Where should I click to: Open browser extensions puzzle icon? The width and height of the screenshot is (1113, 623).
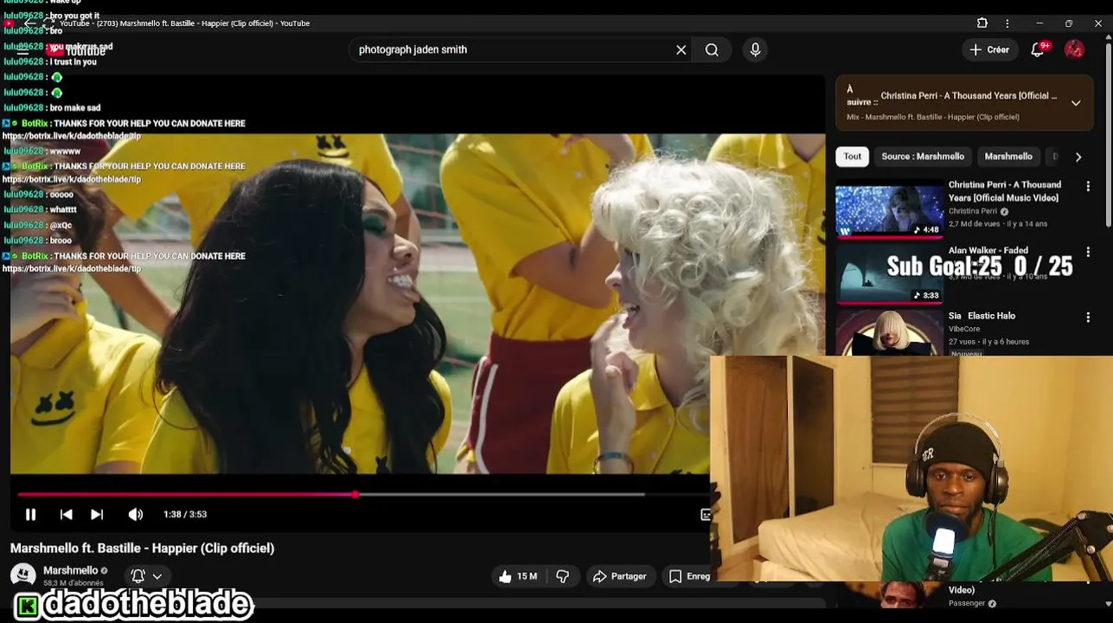pos(982,23)
